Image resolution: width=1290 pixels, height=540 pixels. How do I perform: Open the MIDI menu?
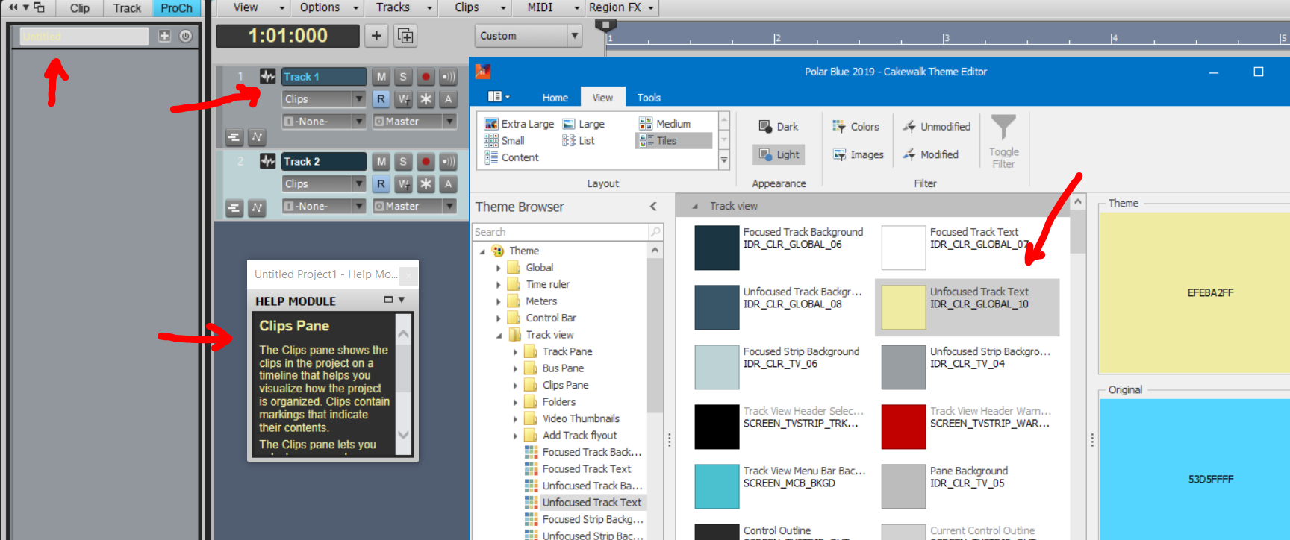click(x=550, y=7)
